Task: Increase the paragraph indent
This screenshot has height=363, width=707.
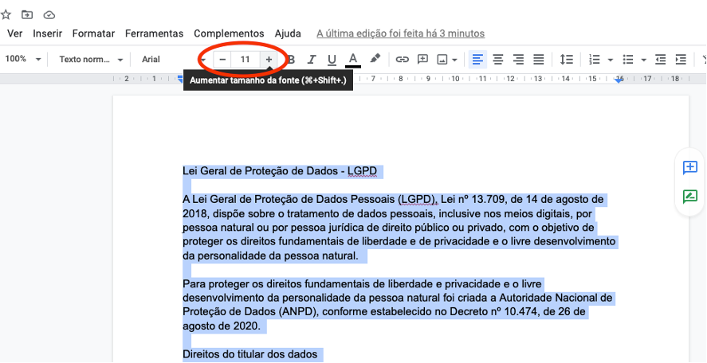Action: 681,60
